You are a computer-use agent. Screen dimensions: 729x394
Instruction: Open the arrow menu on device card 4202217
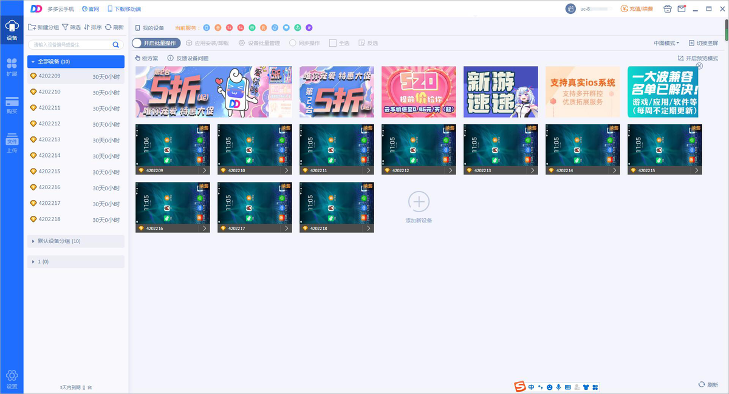[287, 229]
